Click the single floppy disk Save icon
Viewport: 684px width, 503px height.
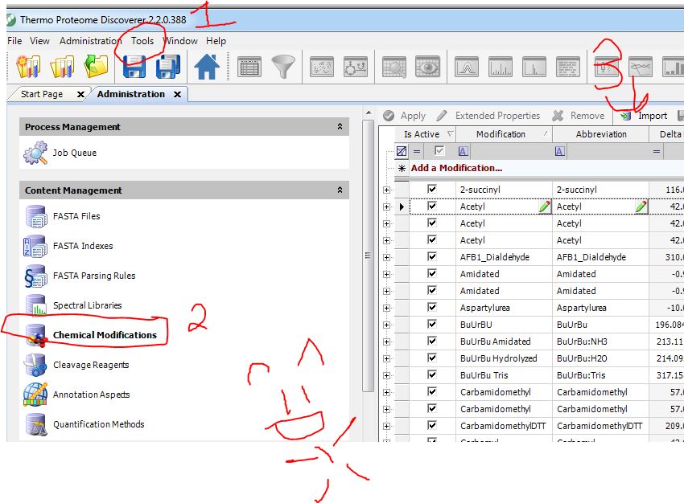coord(134,67)
